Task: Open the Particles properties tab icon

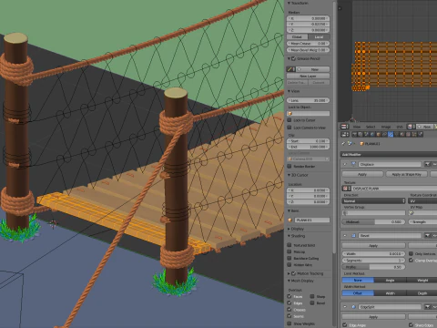Action: [414, 134]
